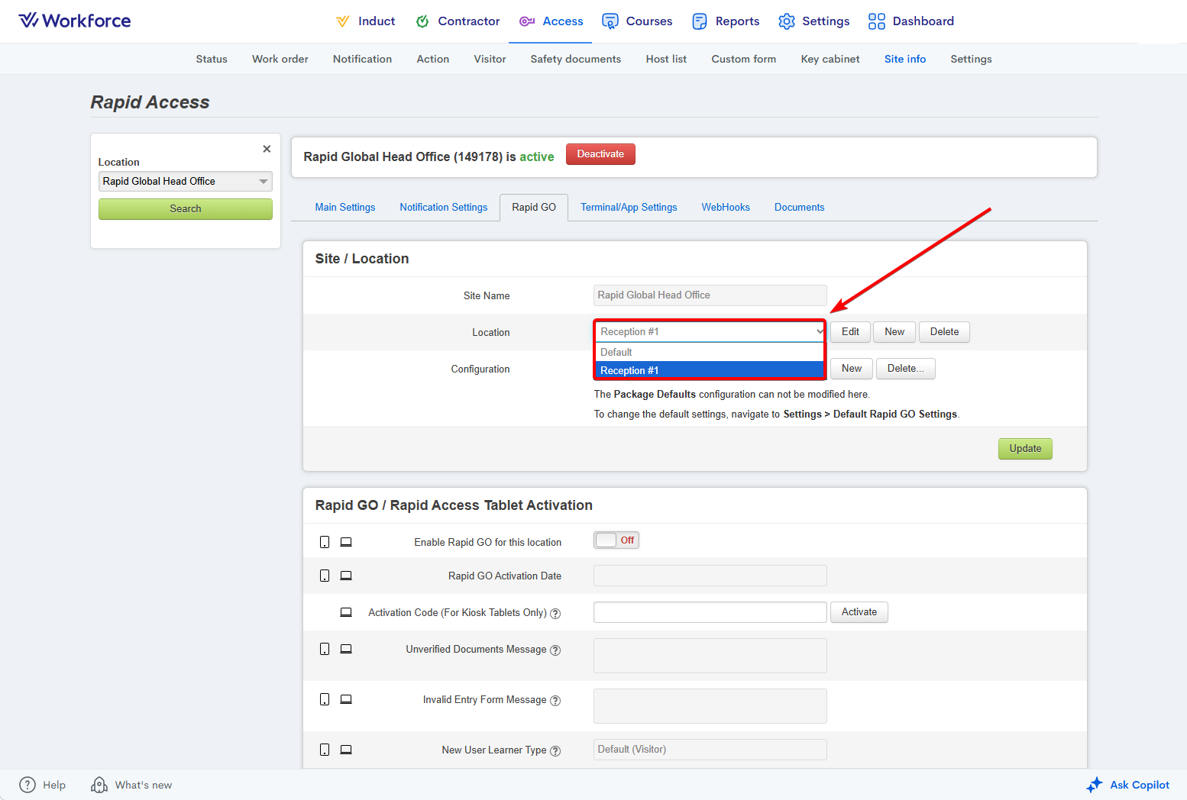Click the red Deactivate button
This screenshot has height=800, width=1187.
point(600,154)
